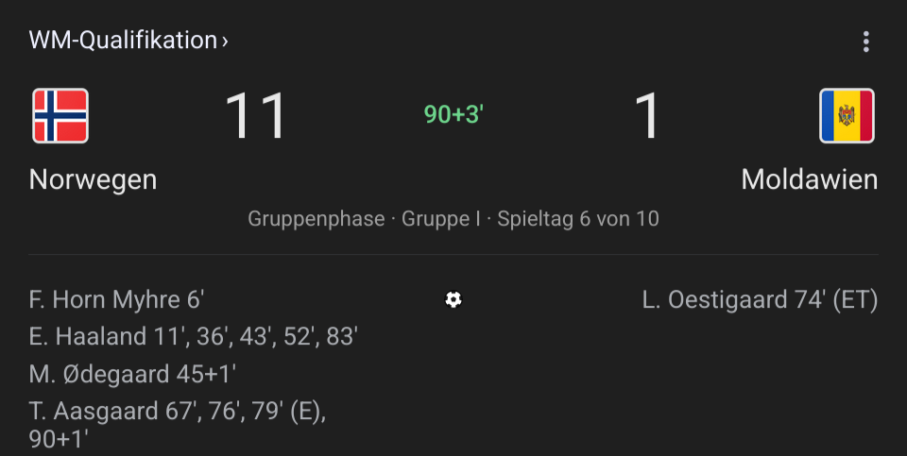Click Moldova's score of 1
The height and width of the screenshot is (456, 907).
coord(646,115)
